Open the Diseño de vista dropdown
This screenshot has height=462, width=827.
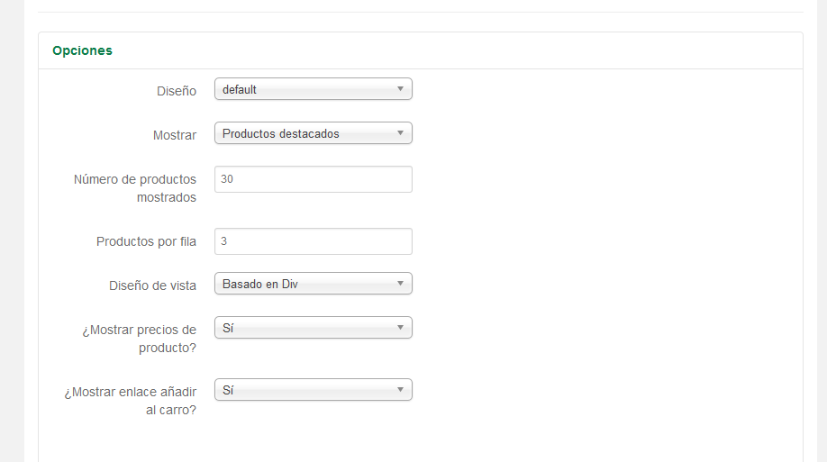pyautogui.click(x=314, y=284)
